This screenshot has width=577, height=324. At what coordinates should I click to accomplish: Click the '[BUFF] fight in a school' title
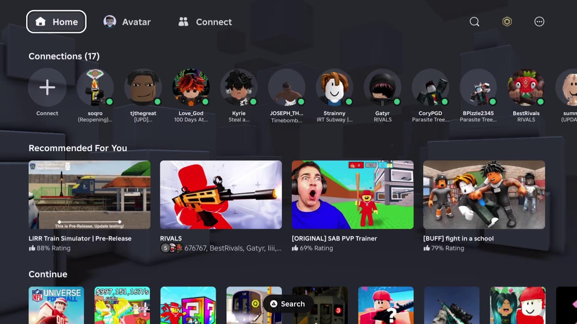click(x=458, y=238)
